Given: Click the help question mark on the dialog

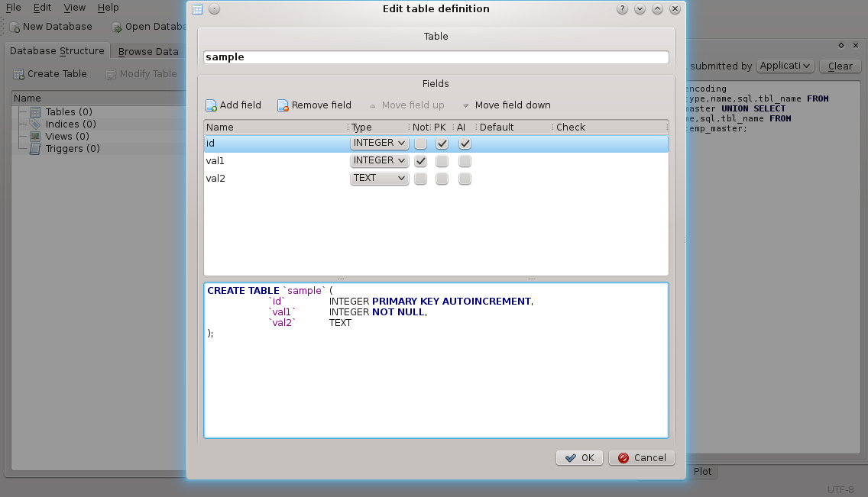Looking at the screenshot, I should coord(621,8).
